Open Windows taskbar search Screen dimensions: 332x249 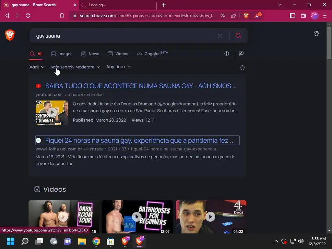point(25,241)
